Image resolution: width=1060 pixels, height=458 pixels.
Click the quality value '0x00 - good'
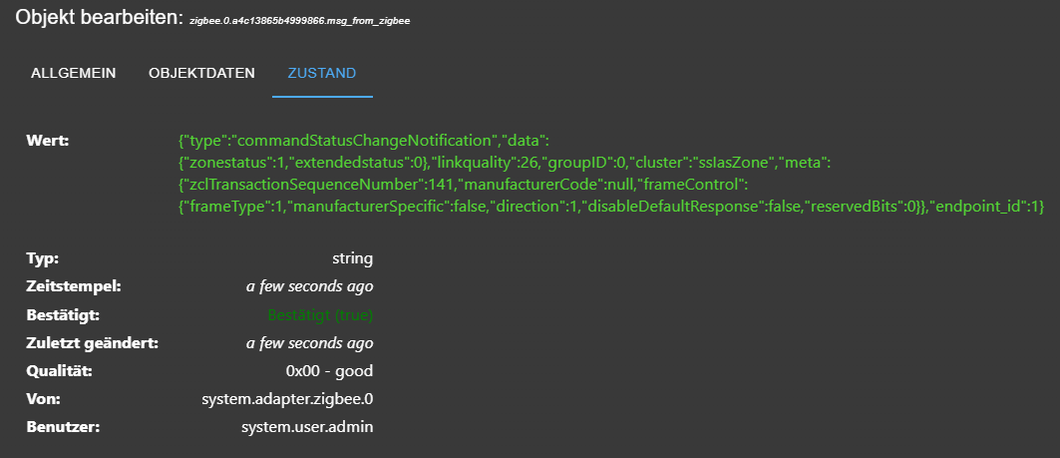(329, 371)
